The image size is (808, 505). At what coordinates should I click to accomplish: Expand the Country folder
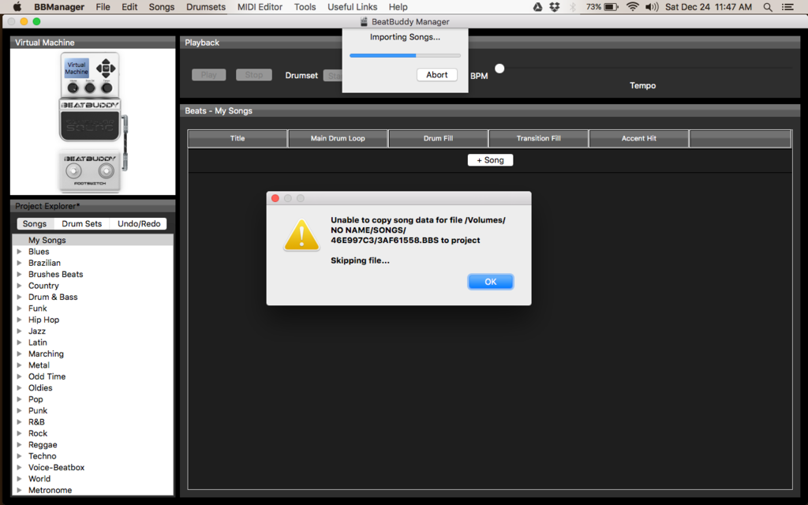click(x=19, y=286)
